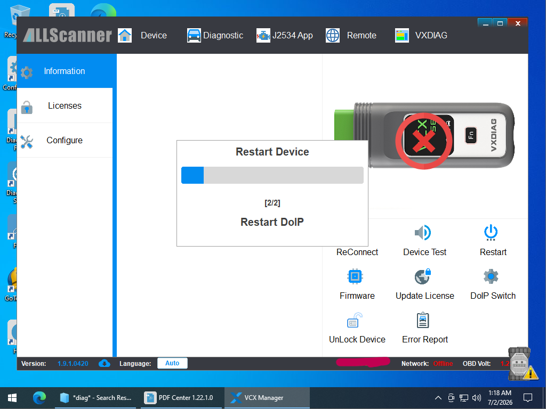546x409 pixels.
Task: Click the Restart power icon
Action: [x=491, y=232]
